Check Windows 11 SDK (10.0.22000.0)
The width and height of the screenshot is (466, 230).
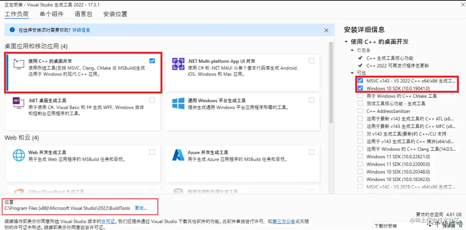(360, 164)
